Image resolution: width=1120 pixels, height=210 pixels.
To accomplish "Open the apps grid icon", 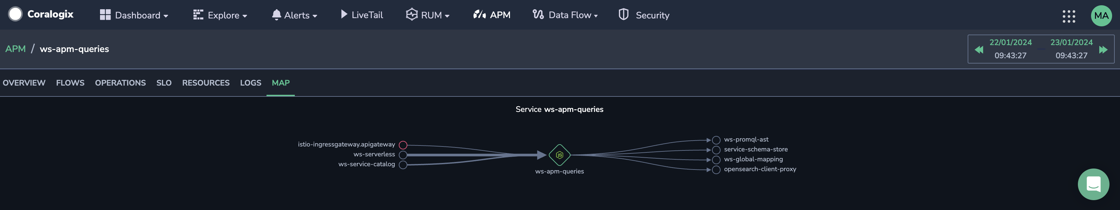I will (1069, 16).
